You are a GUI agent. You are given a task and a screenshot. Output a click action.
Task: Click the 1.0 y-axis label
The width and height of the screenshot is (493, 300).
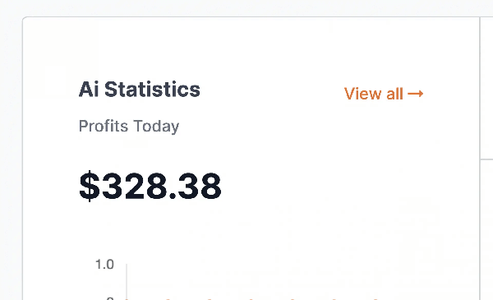104,265
